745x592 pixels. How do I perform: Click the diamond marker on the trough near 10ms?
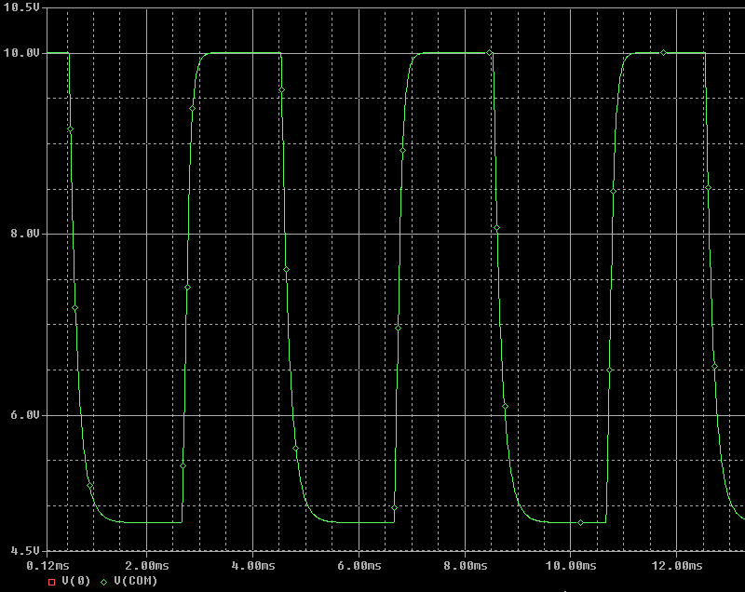(581, 522)
